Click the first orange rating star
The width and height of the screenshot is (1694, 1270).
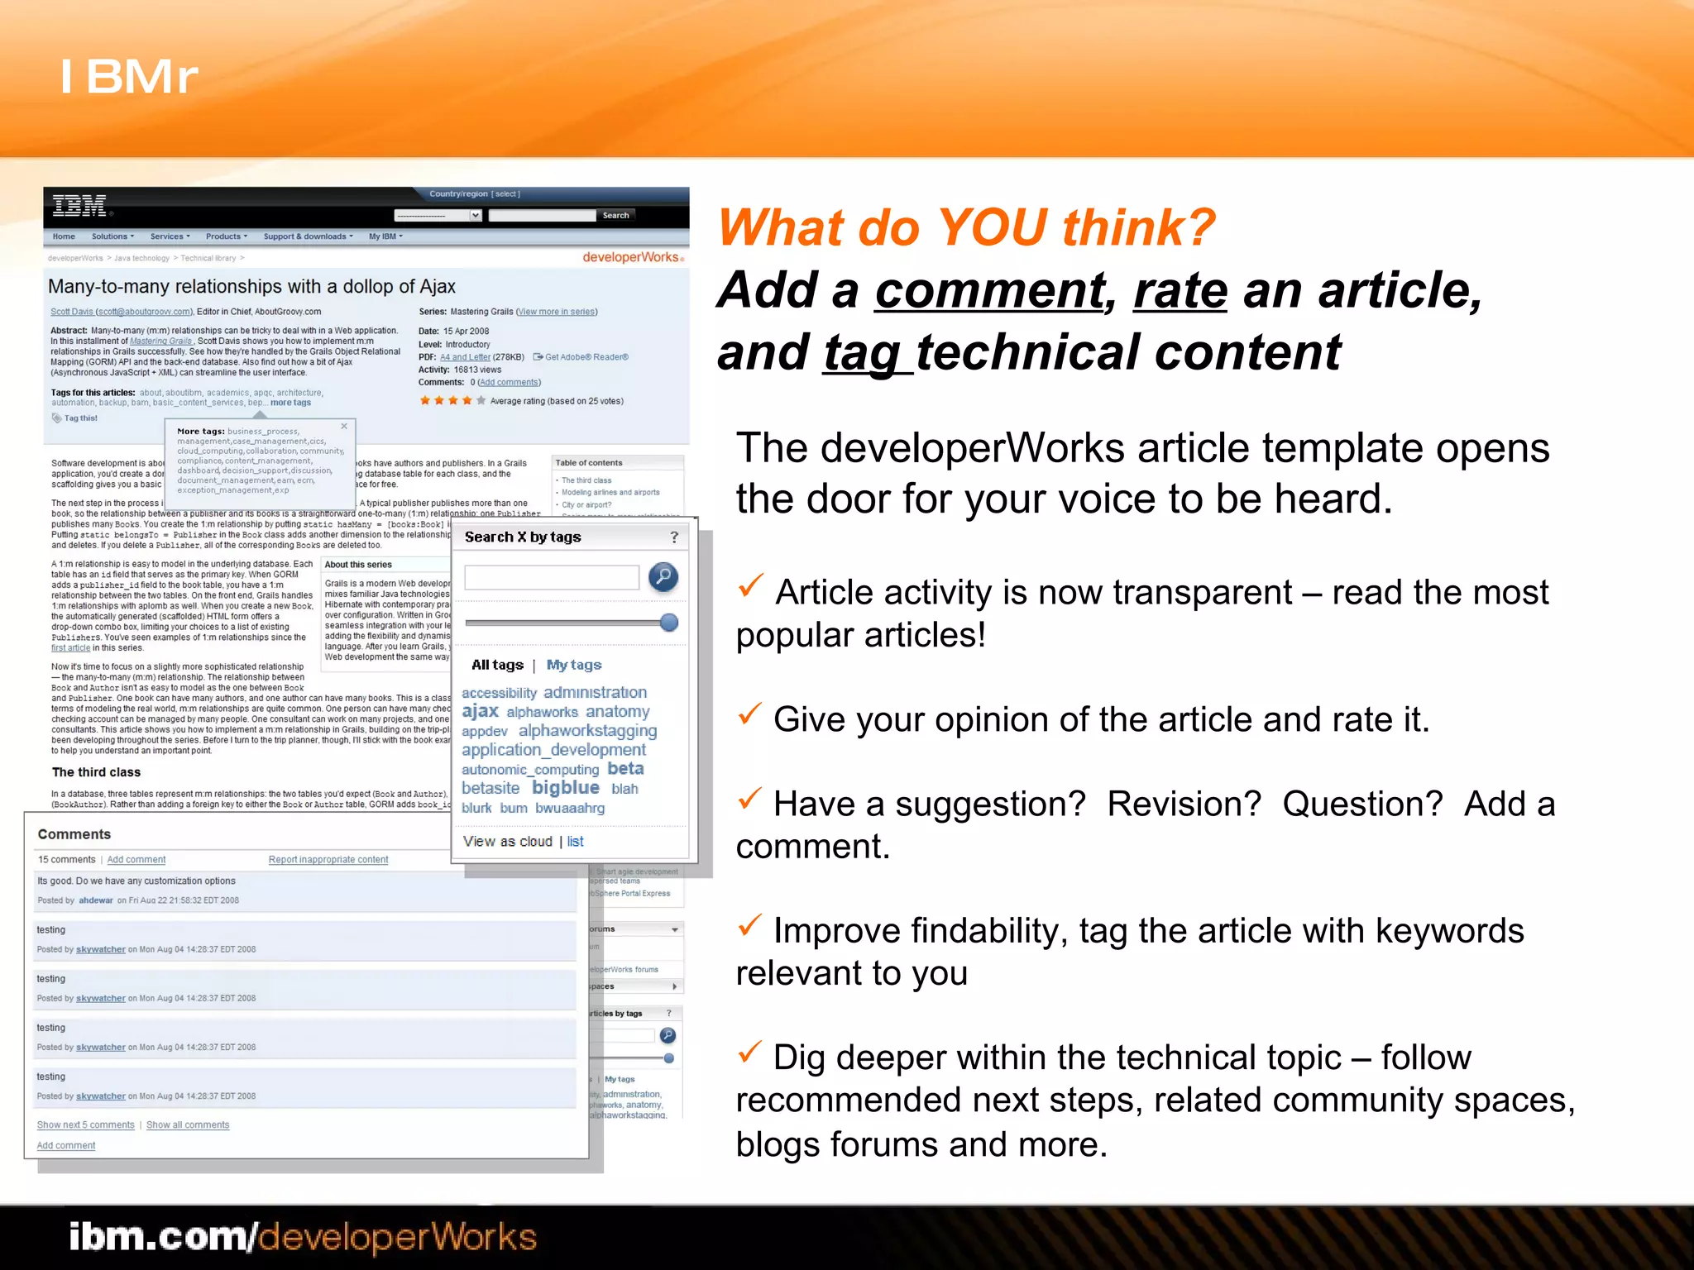(425, 401)
